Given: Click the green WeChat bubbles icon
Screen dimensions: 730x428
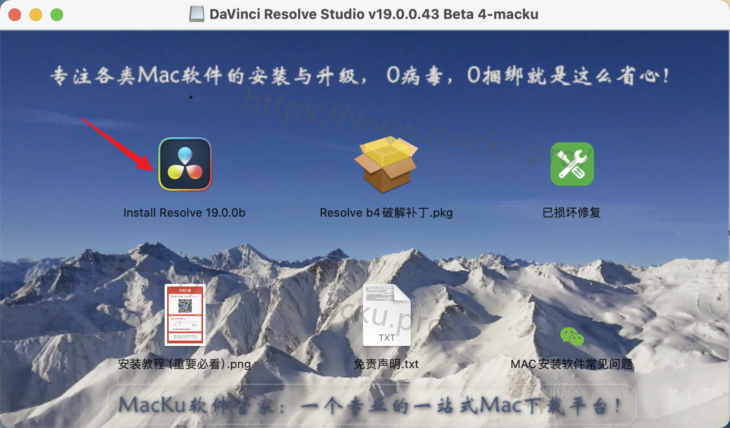Looking at the screenshot, I should [572, 336].
